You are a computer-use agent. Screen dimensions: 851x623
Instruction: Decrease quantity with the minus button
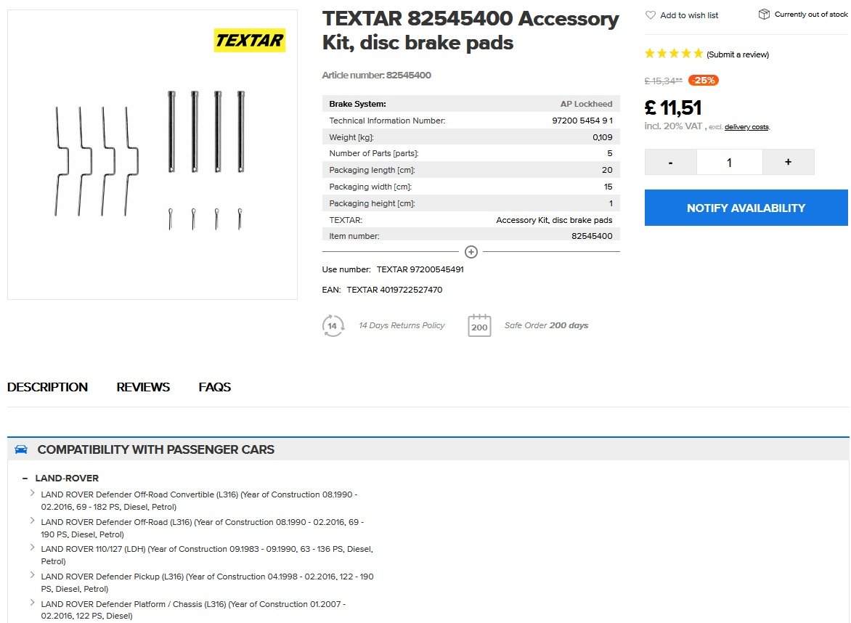[670, 162]
